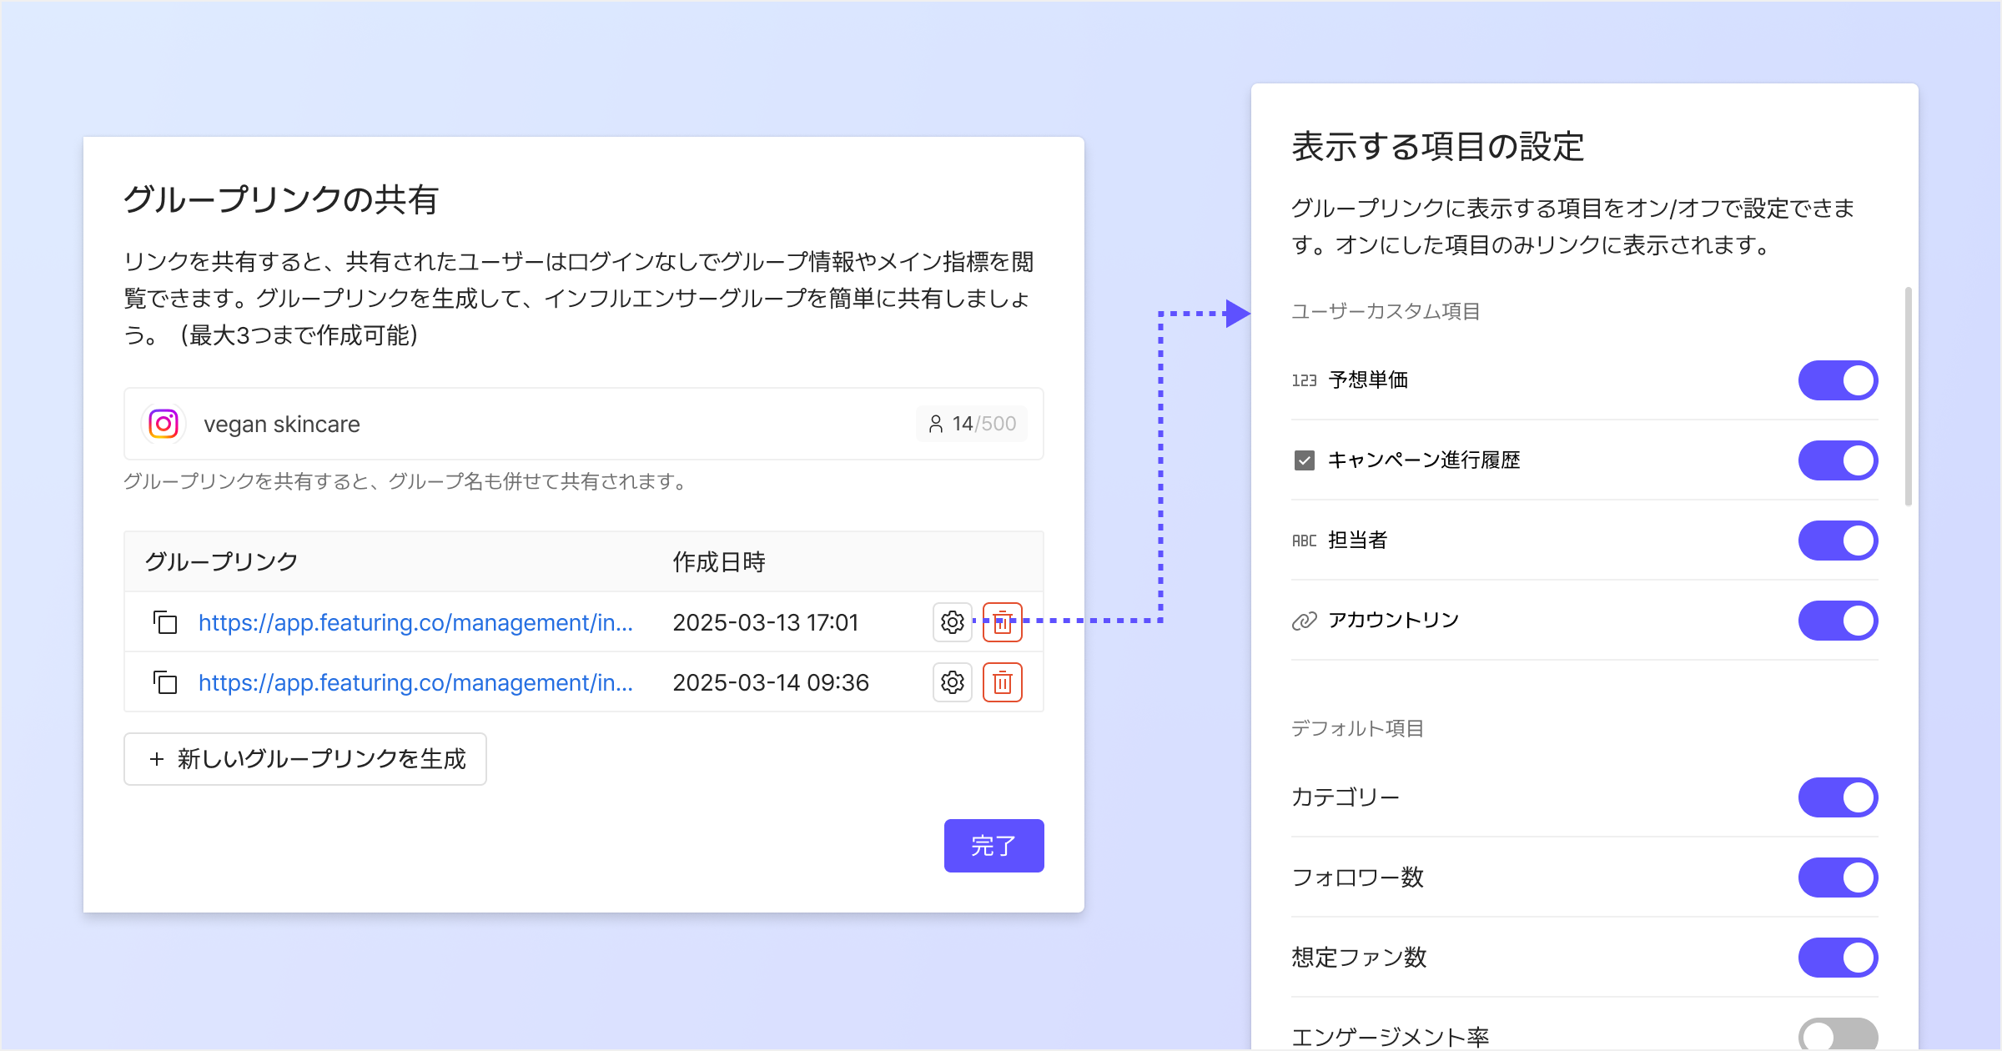Switch off the カテゴリー toggle
Image resolution: width=2002 pixels, height=1051 pixels.
coord(1837,797)
